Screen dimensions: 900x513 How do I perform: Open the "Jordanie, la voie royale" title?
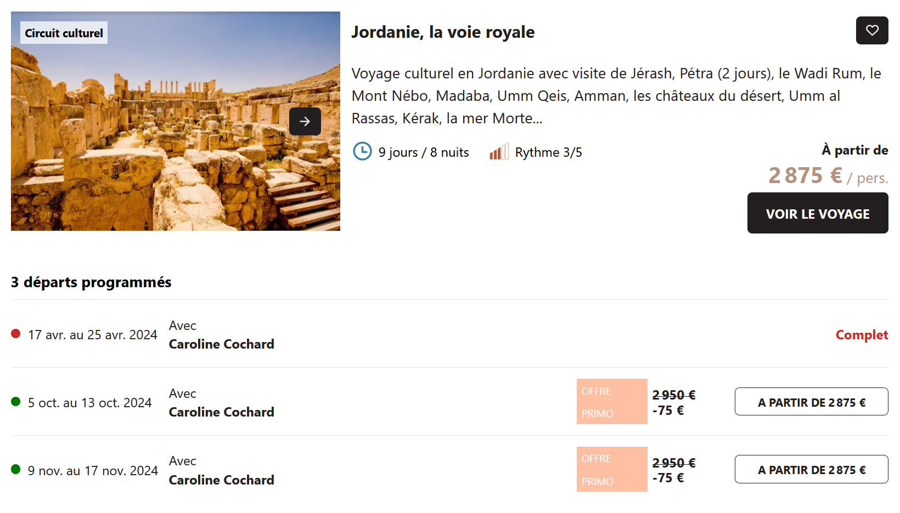(x=443, y=32)
